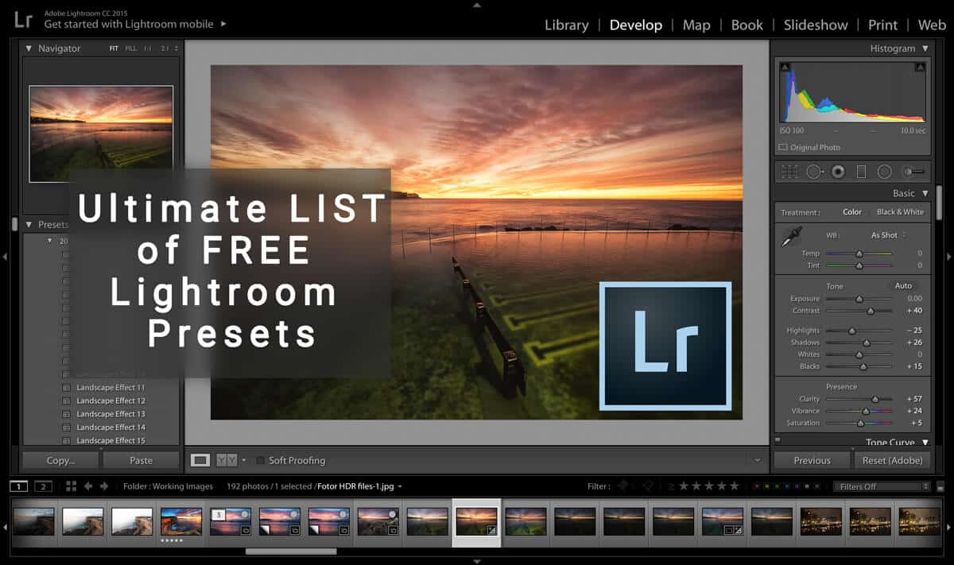Image resolution: width=954 pixels, height=565 pixels.
Task: Click the Clarity slider
Action: point(859,399)
